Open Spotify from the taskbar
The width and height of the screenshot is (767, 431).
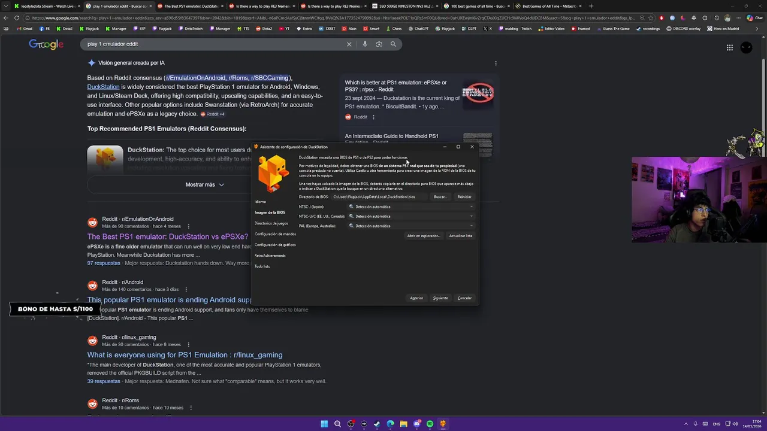pos(430,424)
